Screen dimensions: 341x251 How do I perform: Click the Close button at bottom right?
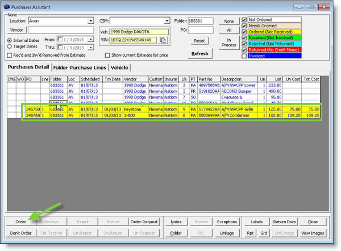(313, 222)
